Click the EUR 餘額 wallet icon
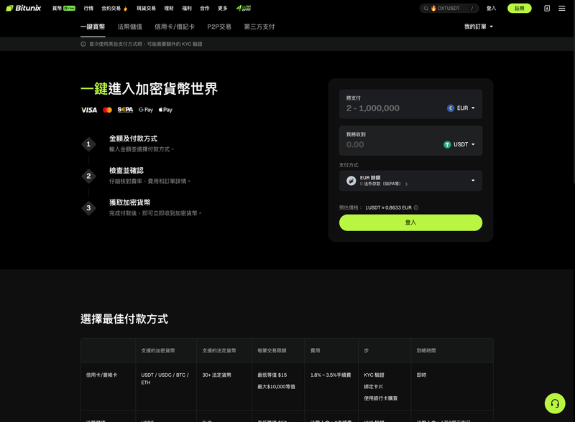The width and height of the screenshot is (575, 422). [x=351, y=181]
